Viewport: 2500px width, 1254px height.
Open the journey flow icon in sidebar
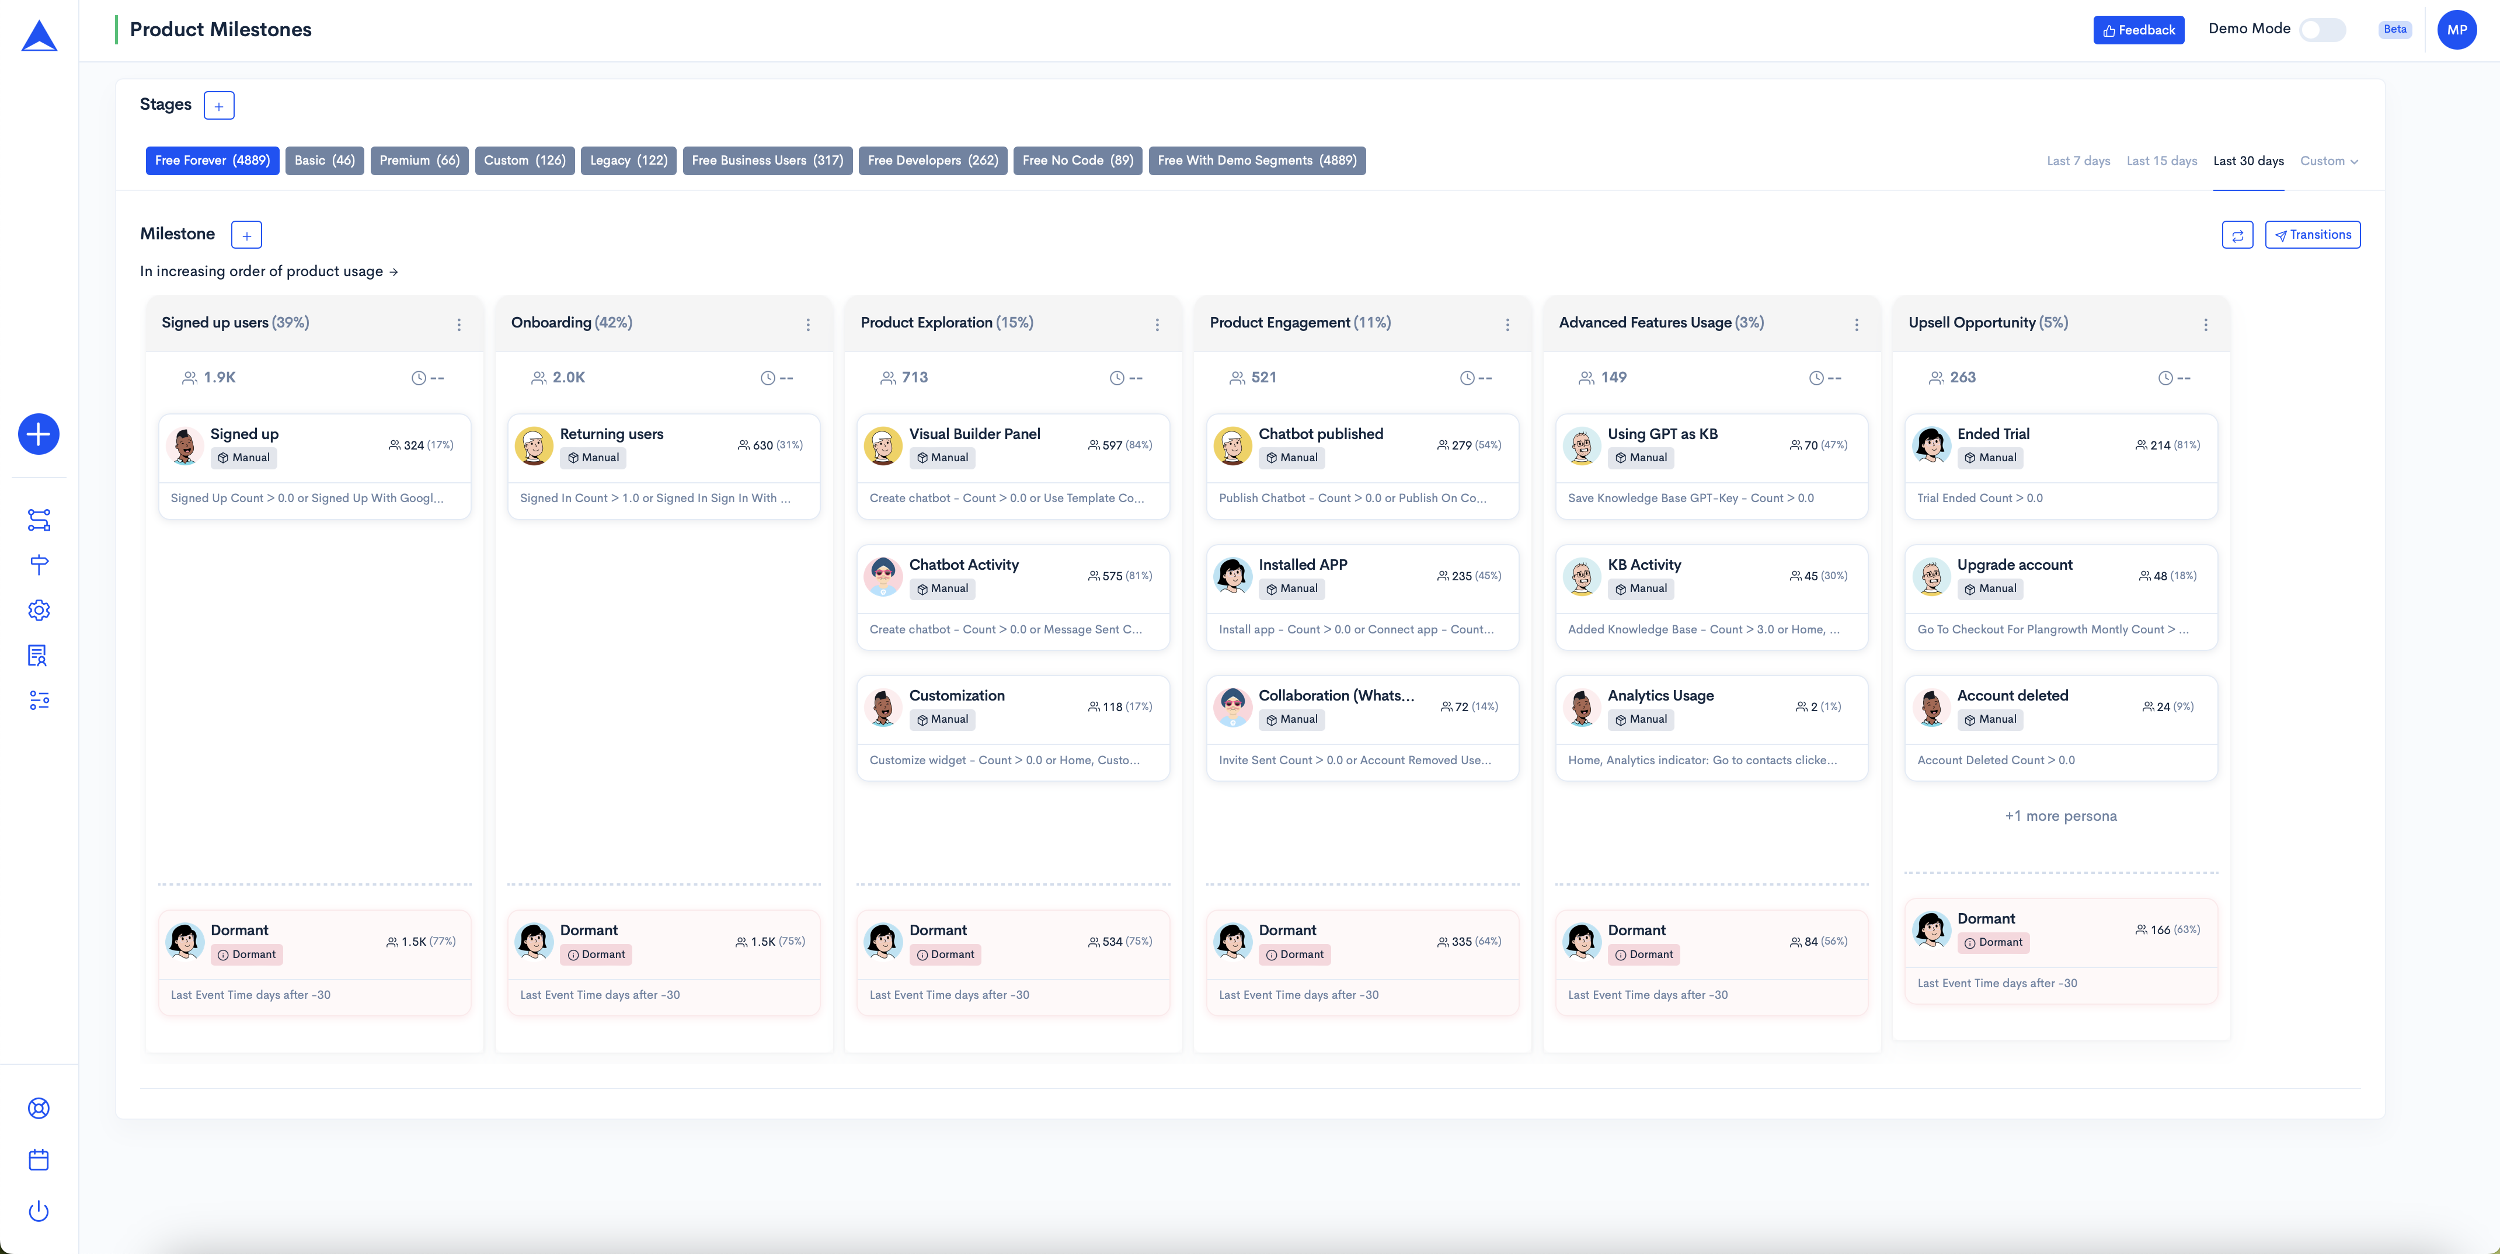click(39, 520)
